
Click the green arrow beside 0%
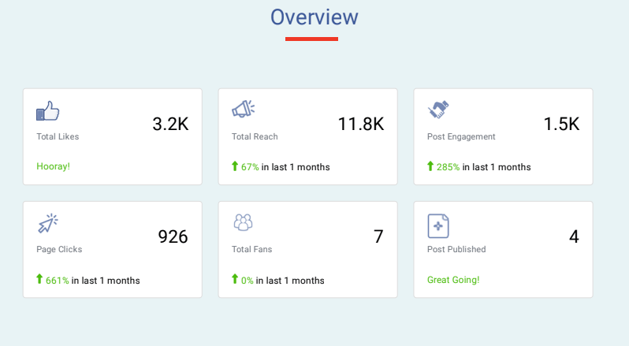(235, 279)
